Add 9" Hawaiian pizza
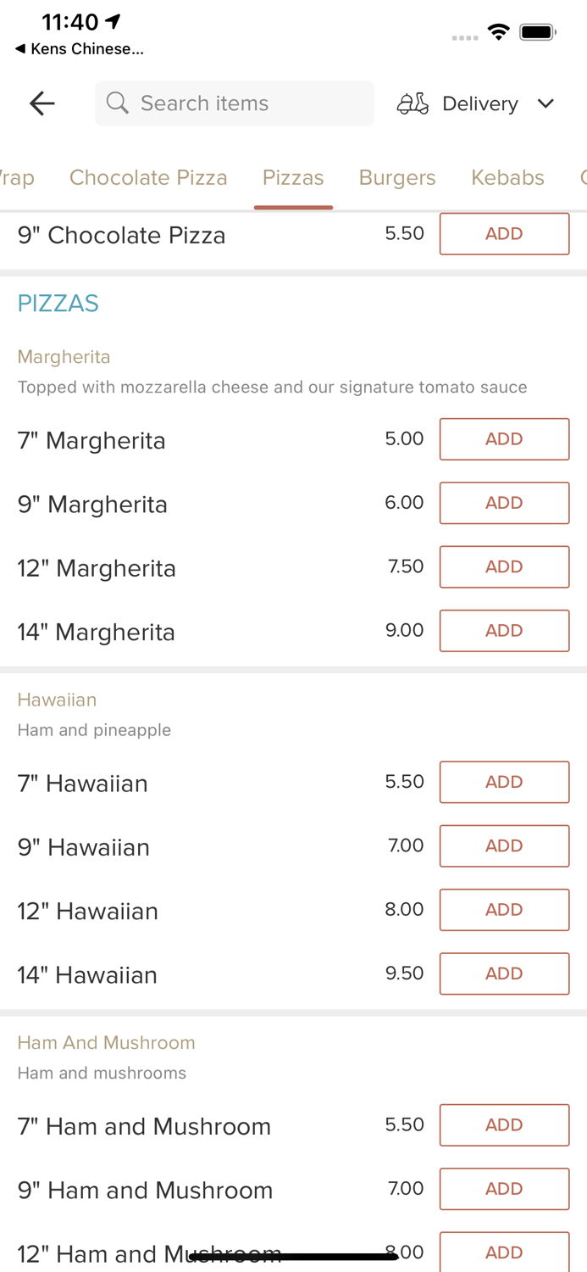 coord(504,846)
